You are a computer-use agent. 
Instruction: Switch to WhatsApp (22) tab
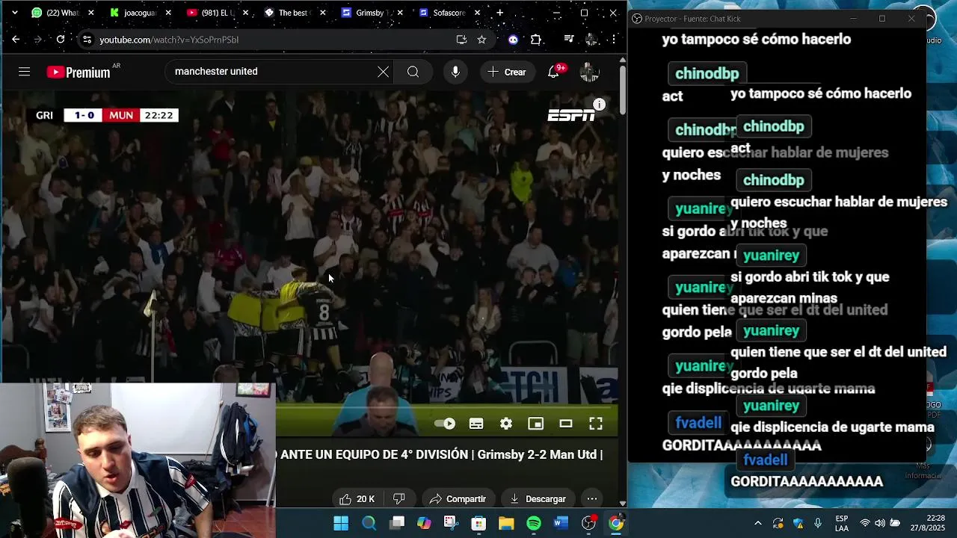coord(56,13)
